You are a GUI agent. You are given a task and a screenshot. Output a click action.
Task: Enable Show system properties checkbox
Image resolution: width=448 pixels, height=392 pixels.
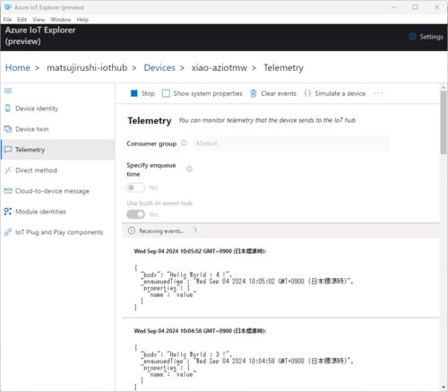tap(166, 93)
